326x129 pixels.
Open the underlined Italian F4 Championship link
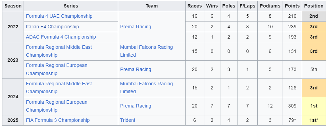pos(52,27)
